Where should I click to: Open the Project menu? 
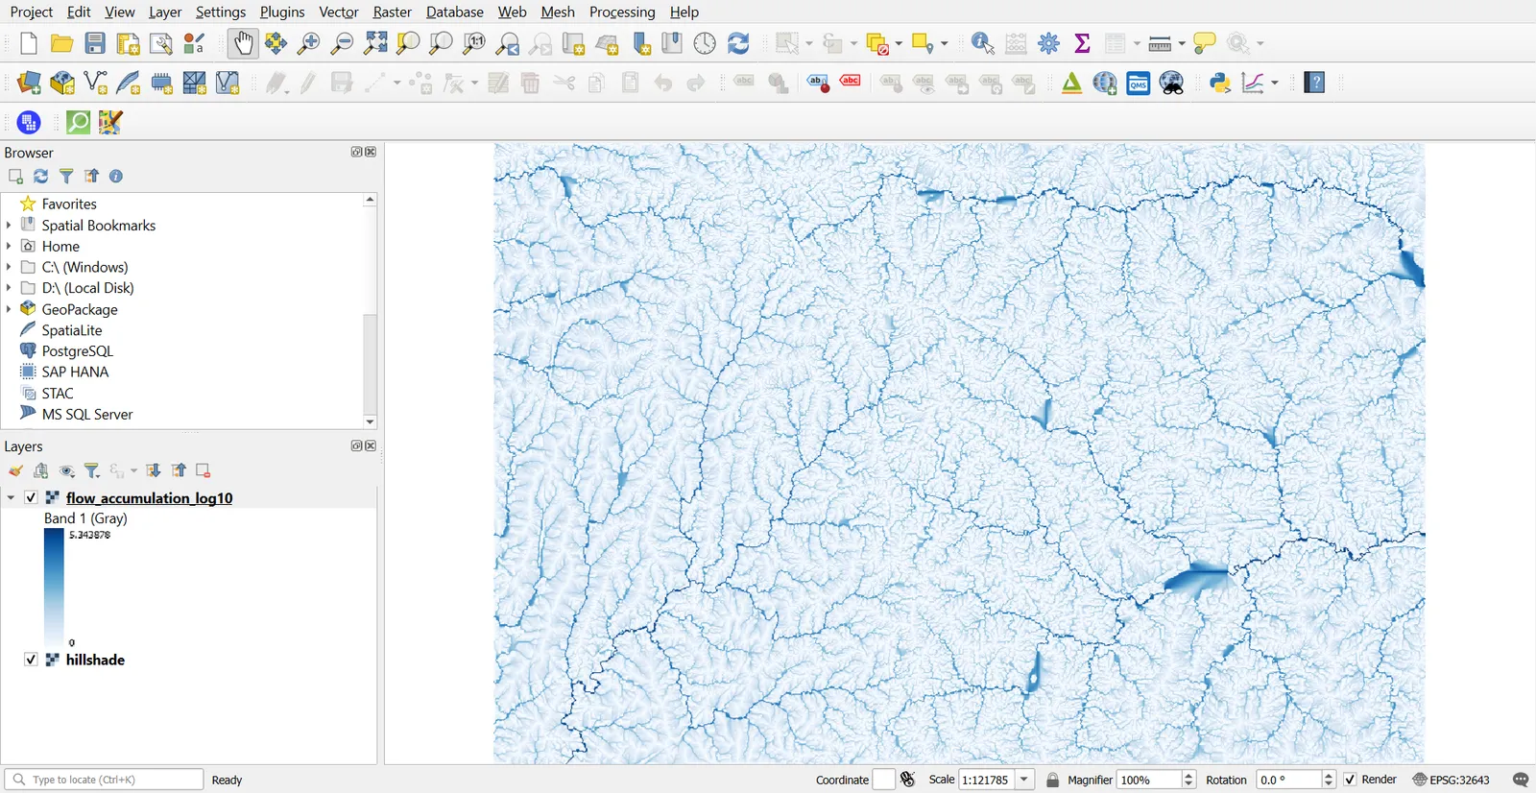click(x=32, y=12)
